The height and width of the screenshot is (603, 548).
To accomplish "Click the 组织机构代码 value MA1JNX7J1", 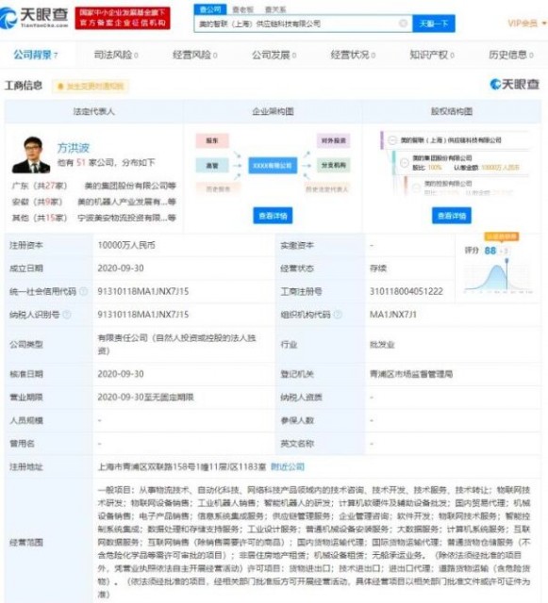I will 392,315.
